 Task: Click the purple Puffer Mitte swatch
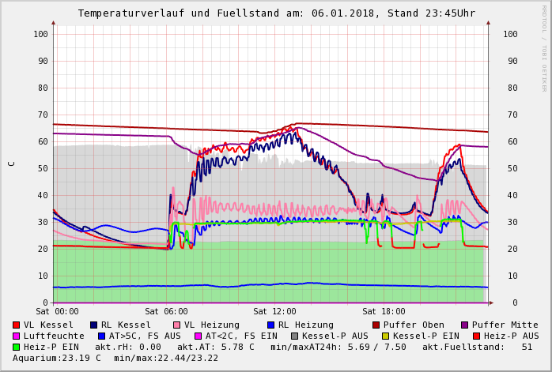coord(465,325)
